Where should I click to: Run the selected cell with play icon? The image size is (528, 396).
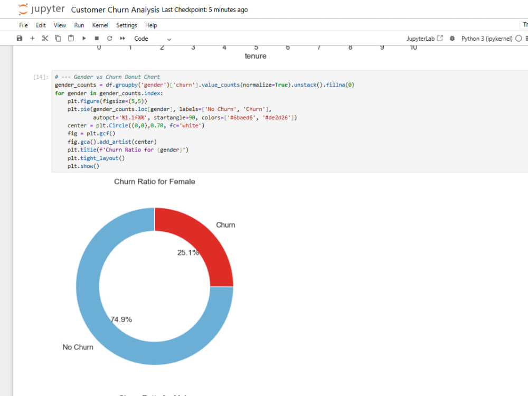click(x=84, y=39)
